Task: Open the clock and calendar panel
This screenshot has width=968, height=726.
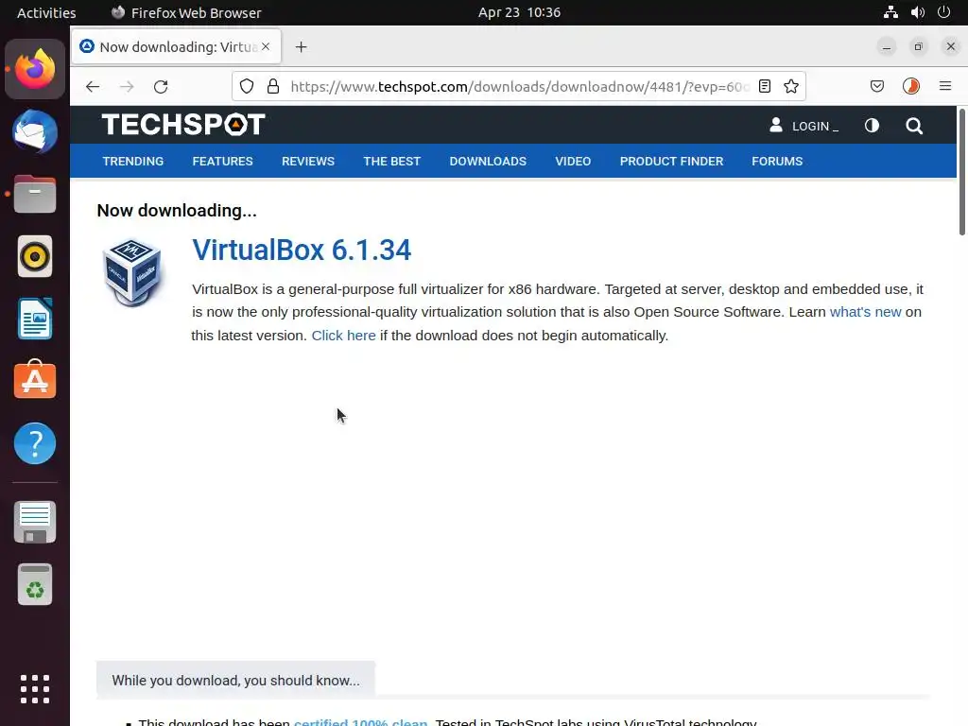Action: (519, 12)
